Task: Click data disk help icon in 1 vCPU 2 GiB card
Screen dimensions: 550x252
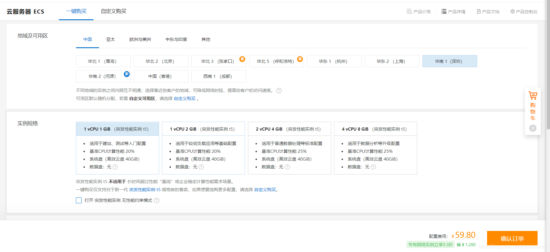Action: tap(201, 167)
